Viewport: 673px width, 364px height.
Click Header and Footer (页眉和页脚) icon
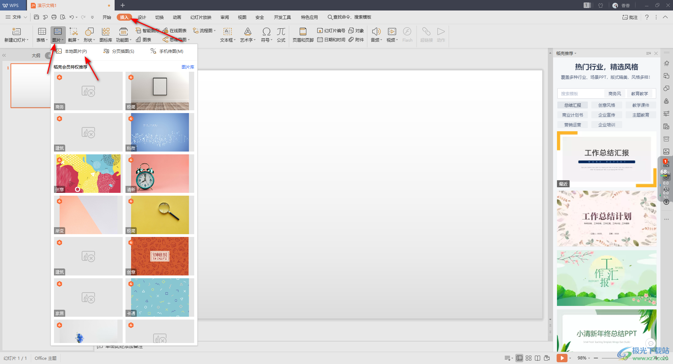click(303, 31)
